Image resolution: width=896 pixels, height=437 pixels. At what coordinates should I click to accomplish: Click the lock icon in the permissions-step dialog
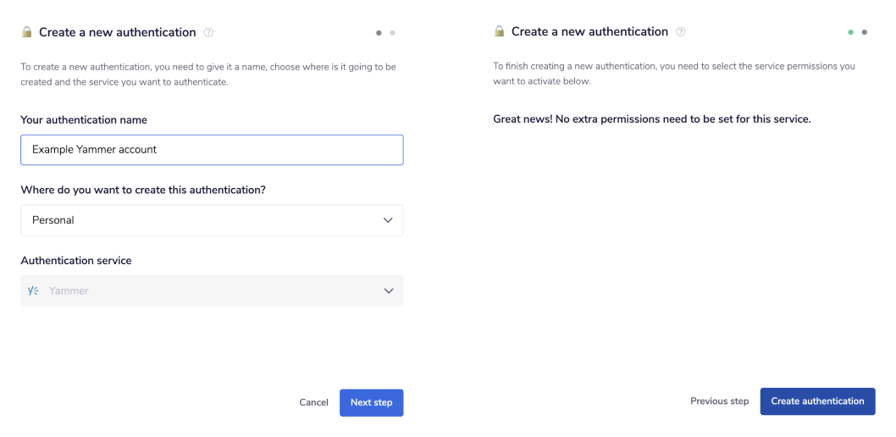[x=499, y=31]
